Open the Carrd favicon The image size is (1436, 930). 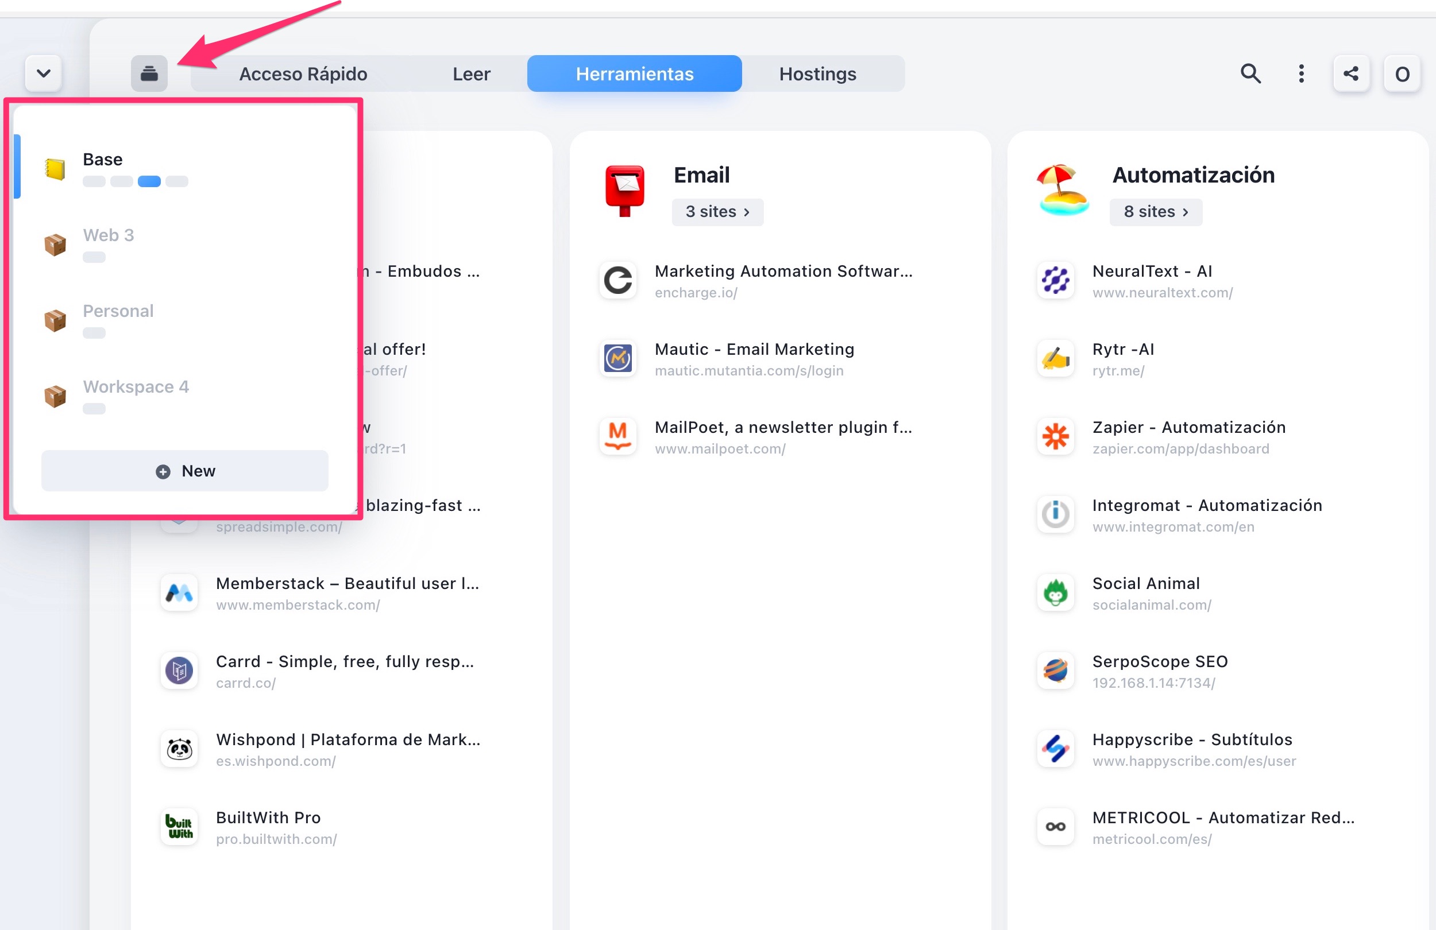[x=179, y=670]
